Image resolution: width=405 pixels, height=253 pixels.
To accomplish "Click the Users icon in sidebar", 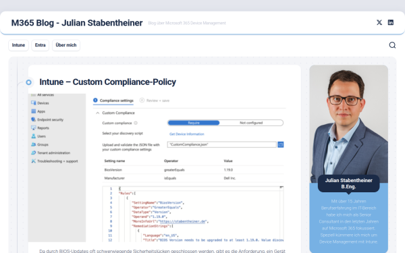I will pos(34,136).
